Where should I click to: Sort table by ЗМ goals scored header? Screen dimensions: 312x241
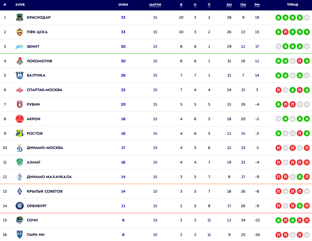click(x=229, y=5)
